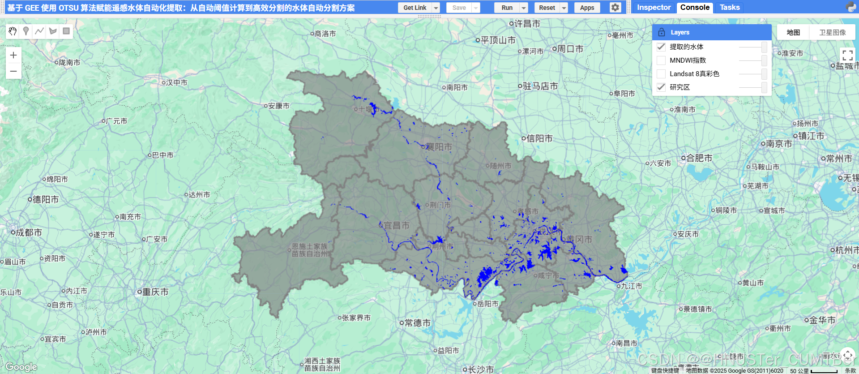Enable the MNDWI指数 layer
Viewport: 859px width, 374px height.
coord(661,60)
